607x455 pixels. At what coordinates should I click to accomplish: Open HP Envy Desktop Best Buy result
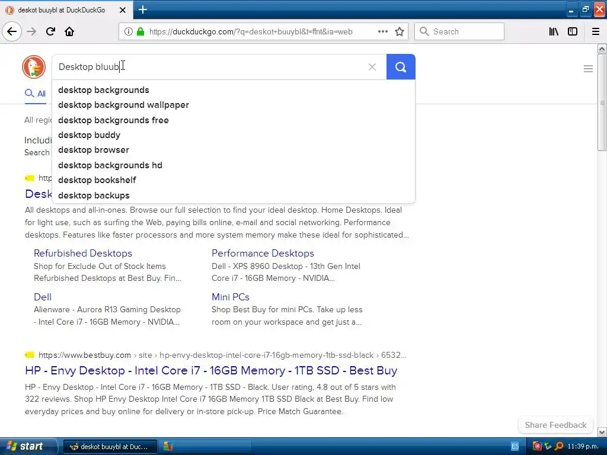pyautogui.click(x=211, y=370)
